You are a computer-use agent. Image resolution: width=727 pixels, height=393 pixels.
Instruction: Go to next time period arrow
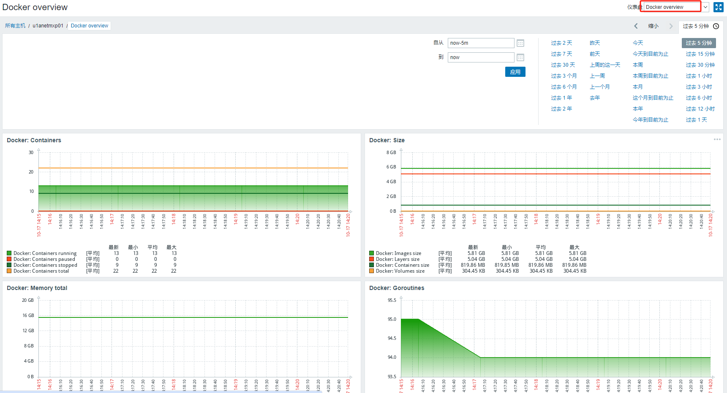point(671,26)
